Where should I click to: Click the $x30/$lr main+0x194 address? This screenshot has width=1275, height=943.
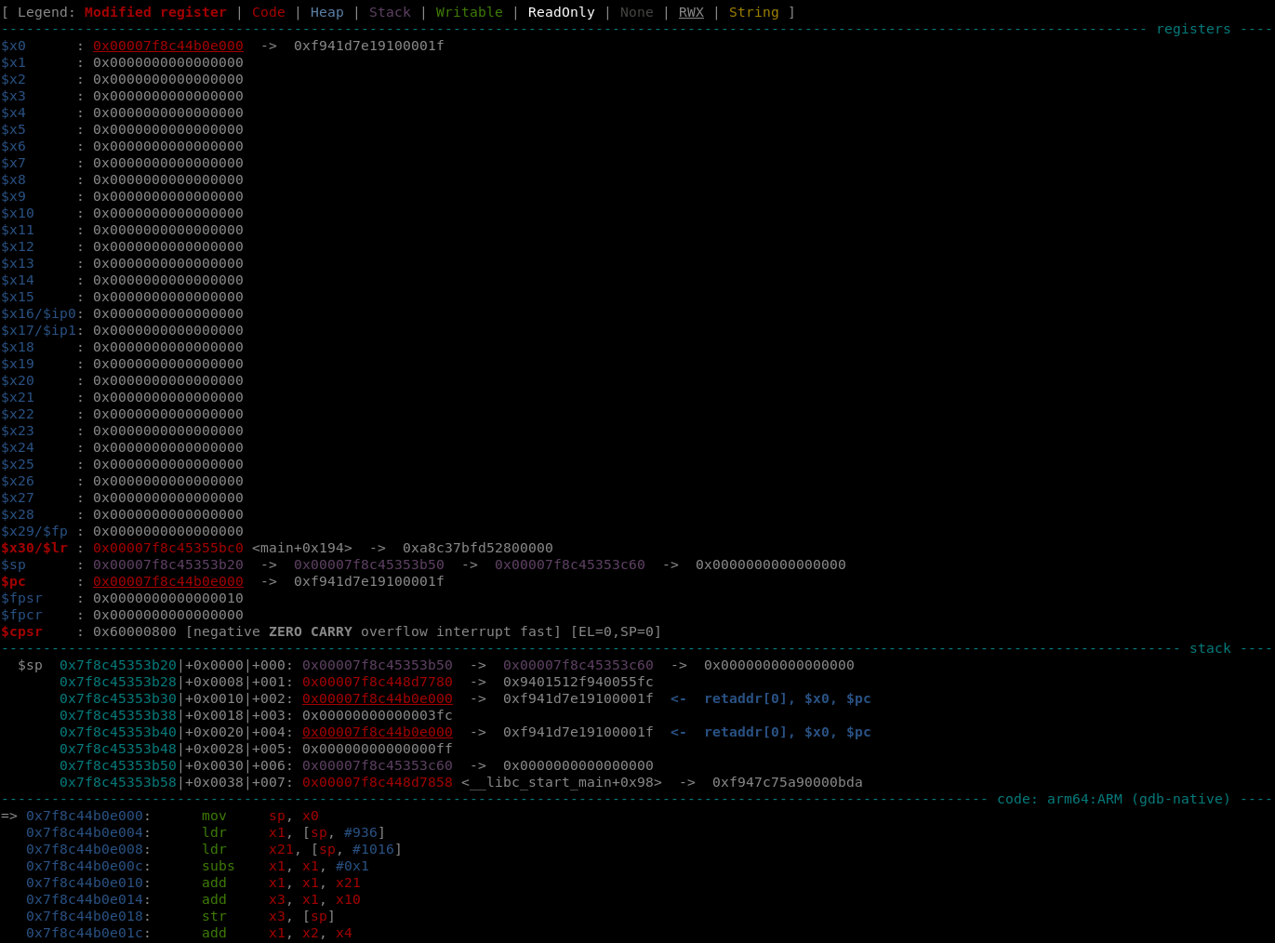(168, 548)
